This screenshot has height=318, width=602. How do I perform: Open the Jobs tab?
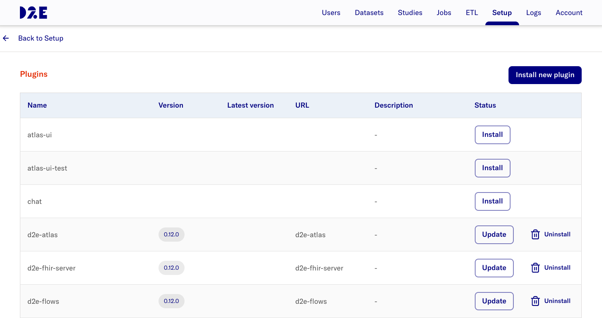tap(444, 13)
